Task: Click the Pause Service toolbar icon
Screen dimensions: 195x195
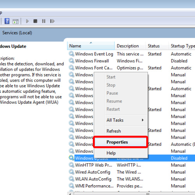Action: coord(44,21)
